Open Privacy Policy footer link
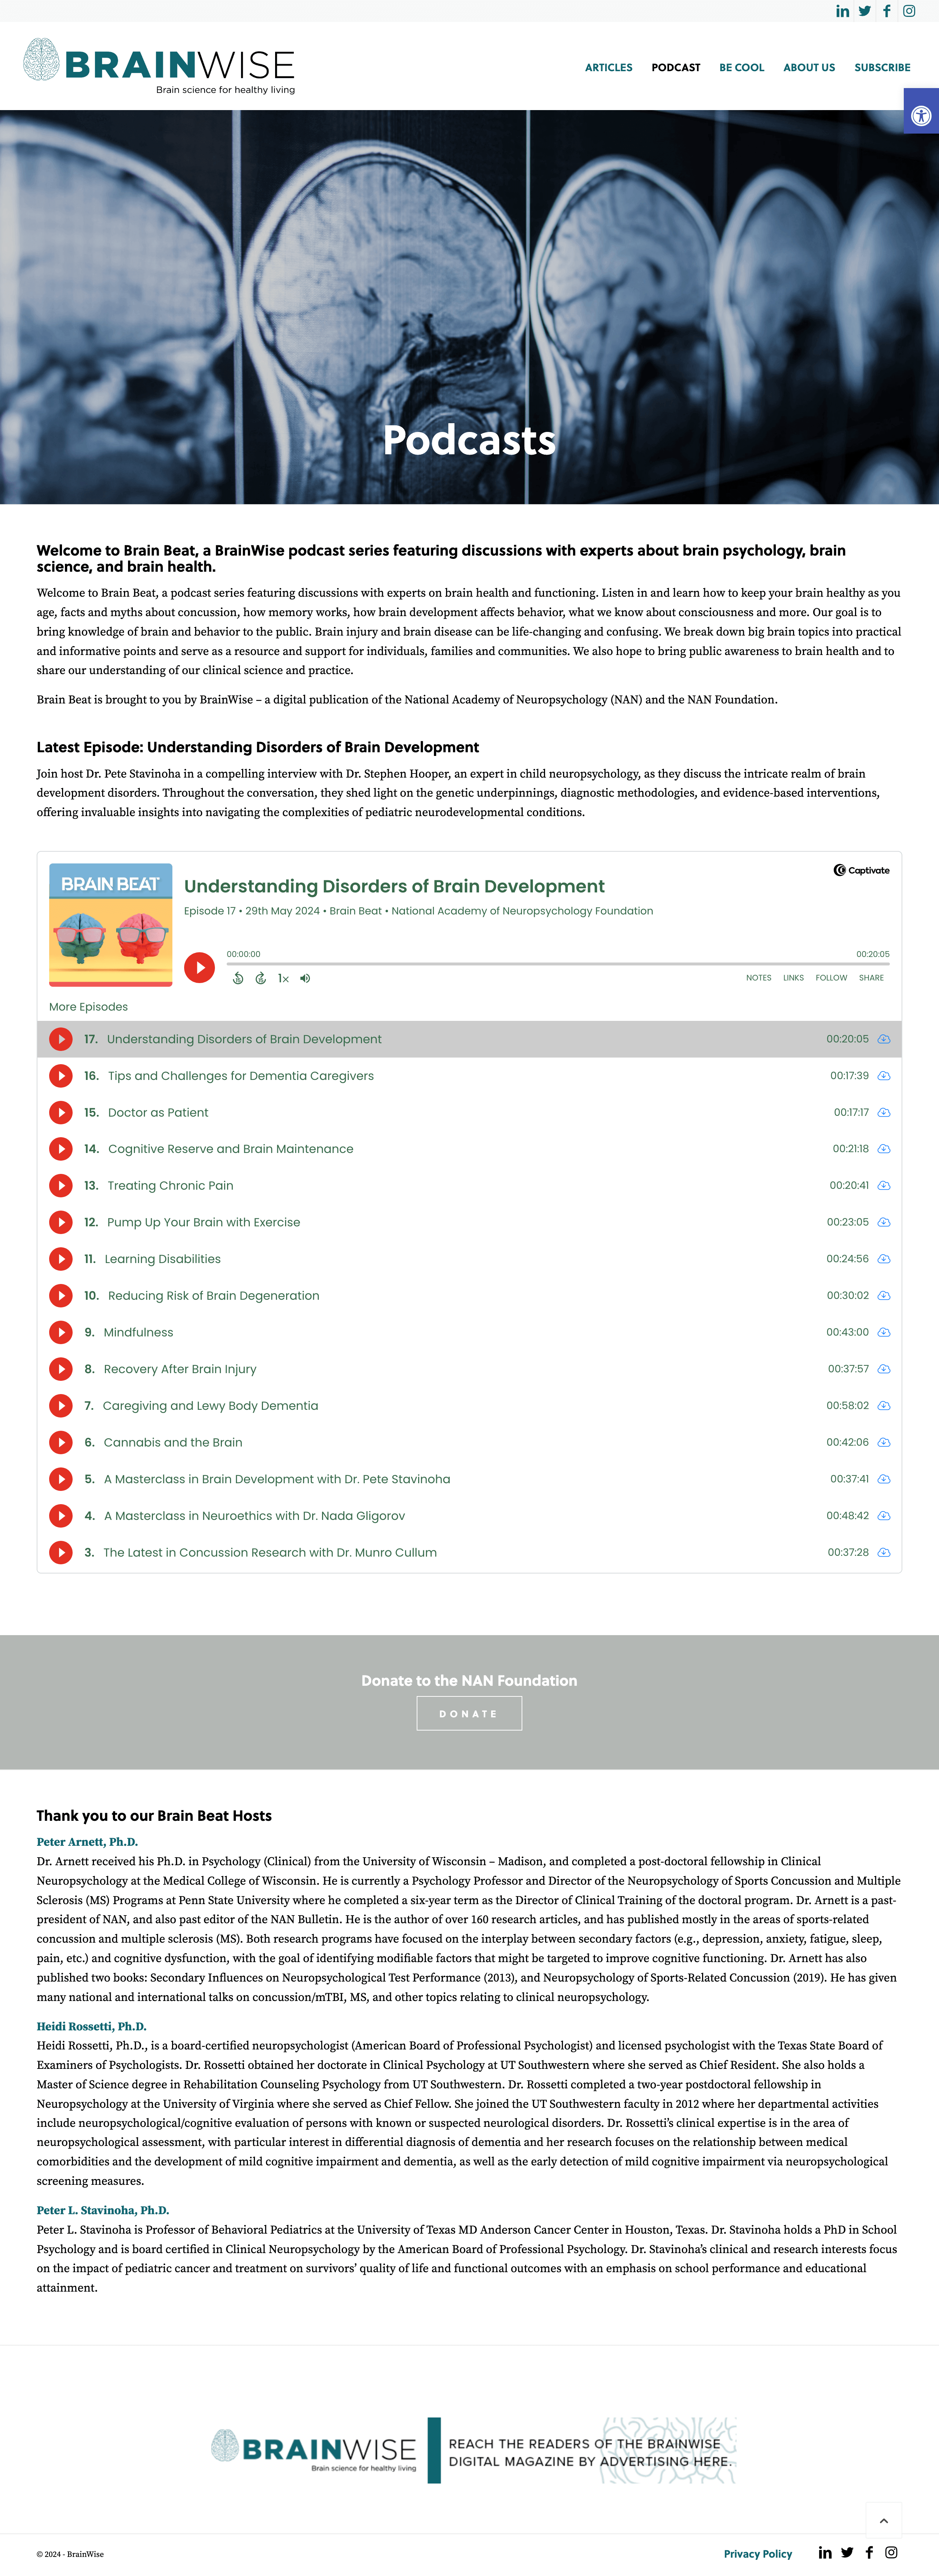This screenshot has width=939, height=2576. (x=758, y=2554)
